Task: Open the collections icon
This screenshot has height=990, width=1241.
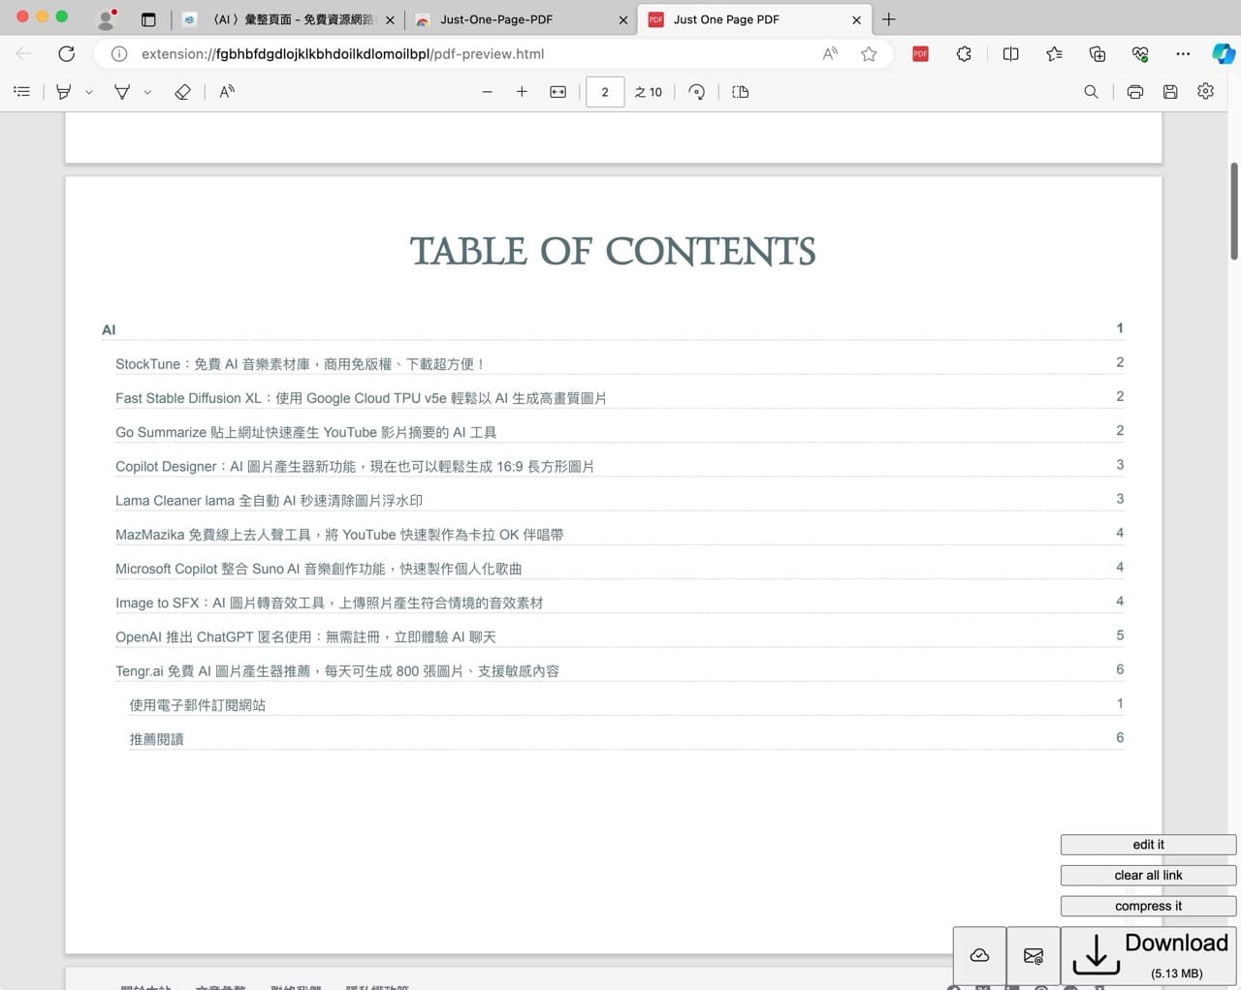Action: (x=1097, y=54)
